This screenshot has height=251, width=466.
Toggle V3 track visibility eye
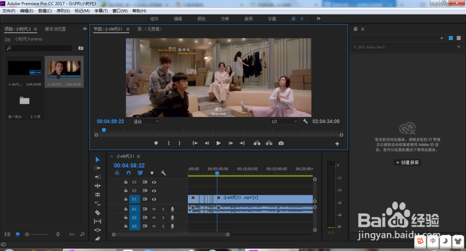[154, 182]
